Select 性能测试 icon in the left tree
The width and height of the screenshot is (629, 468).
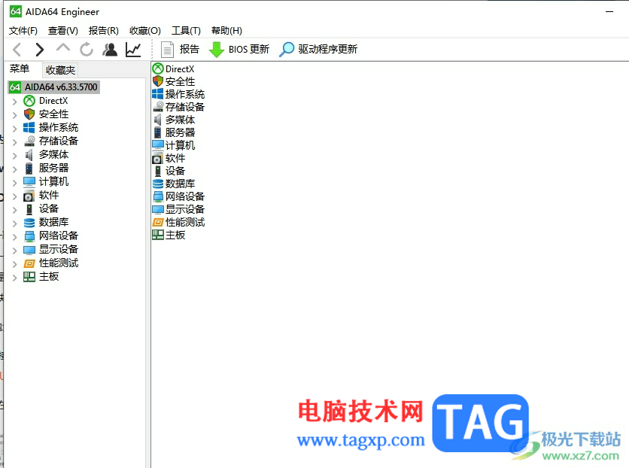pos(29,263)
